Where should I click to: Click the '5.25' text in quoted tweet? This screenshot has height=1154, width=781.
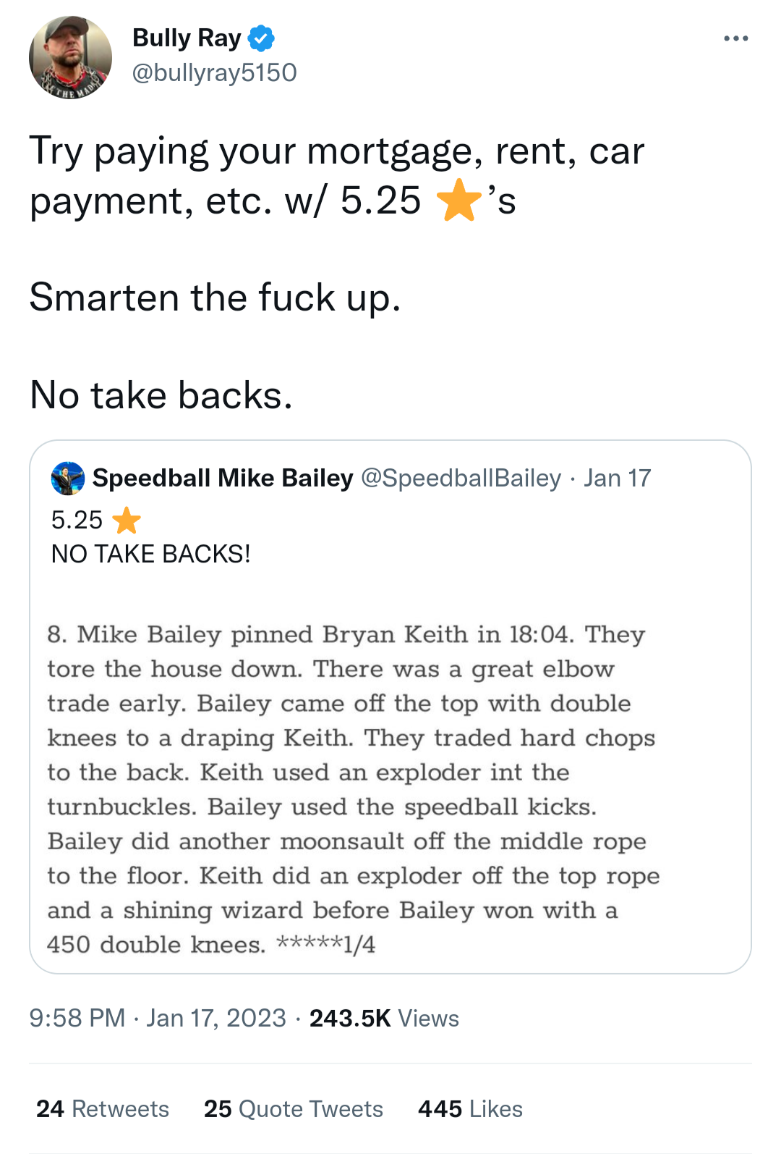coord(77,520)
